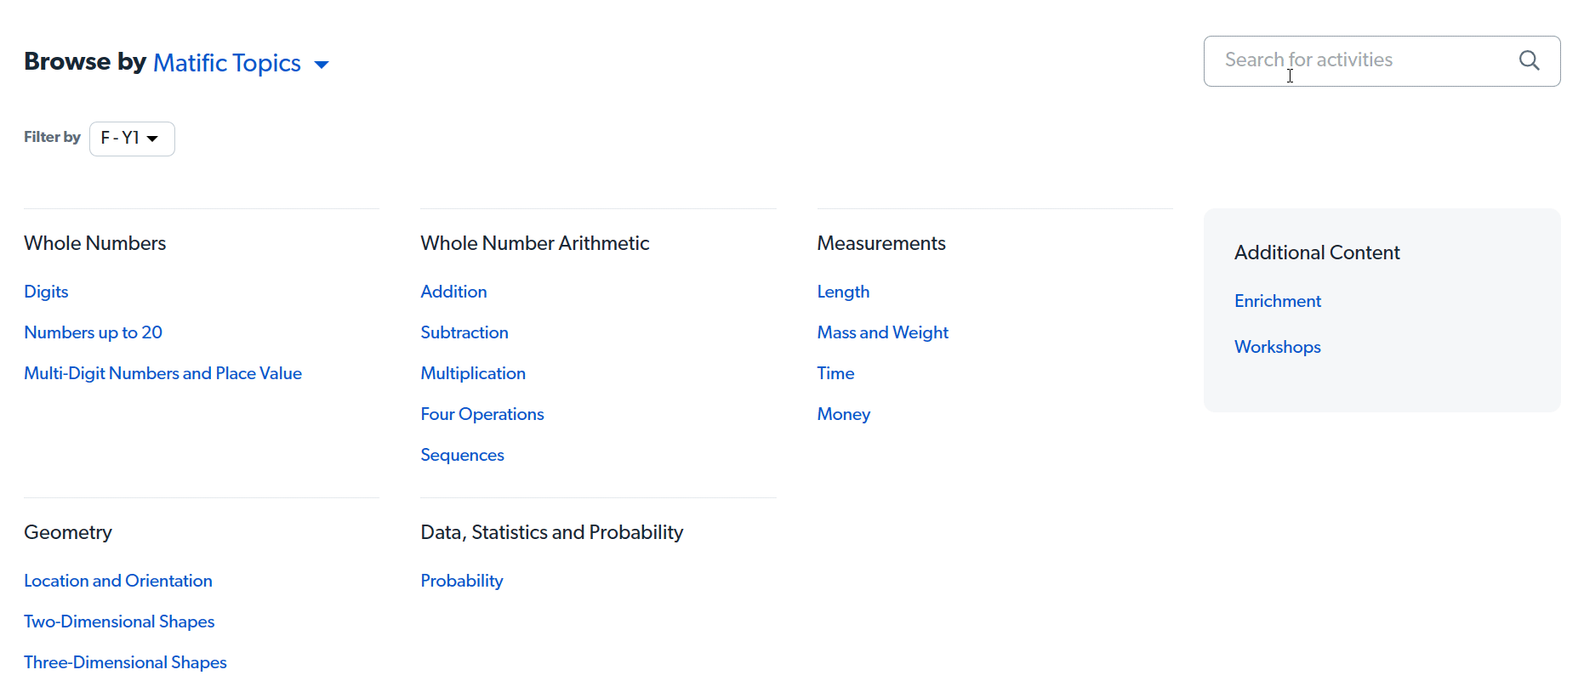
Task: Select the Subtraction topic
Action: (464, 332)
